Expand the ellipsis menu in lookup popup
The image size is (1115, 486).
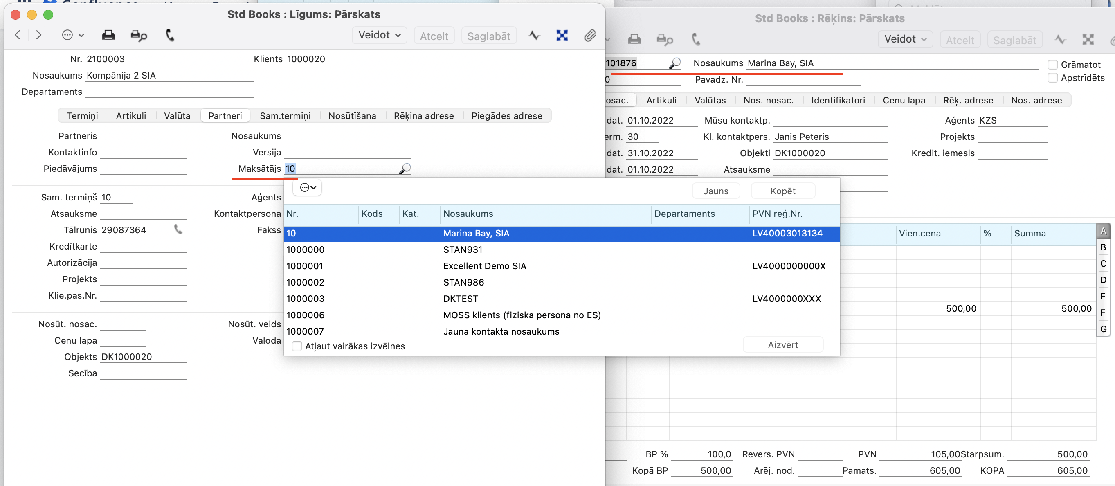coord(308,187)
